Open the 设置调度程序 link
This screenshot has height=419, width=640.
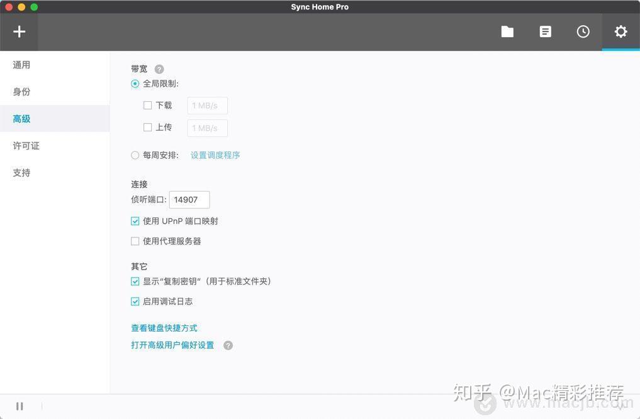click(x=215, y=155)
